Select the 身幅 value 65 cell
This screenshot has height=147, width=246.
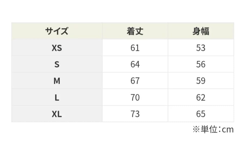click(201, 114)
